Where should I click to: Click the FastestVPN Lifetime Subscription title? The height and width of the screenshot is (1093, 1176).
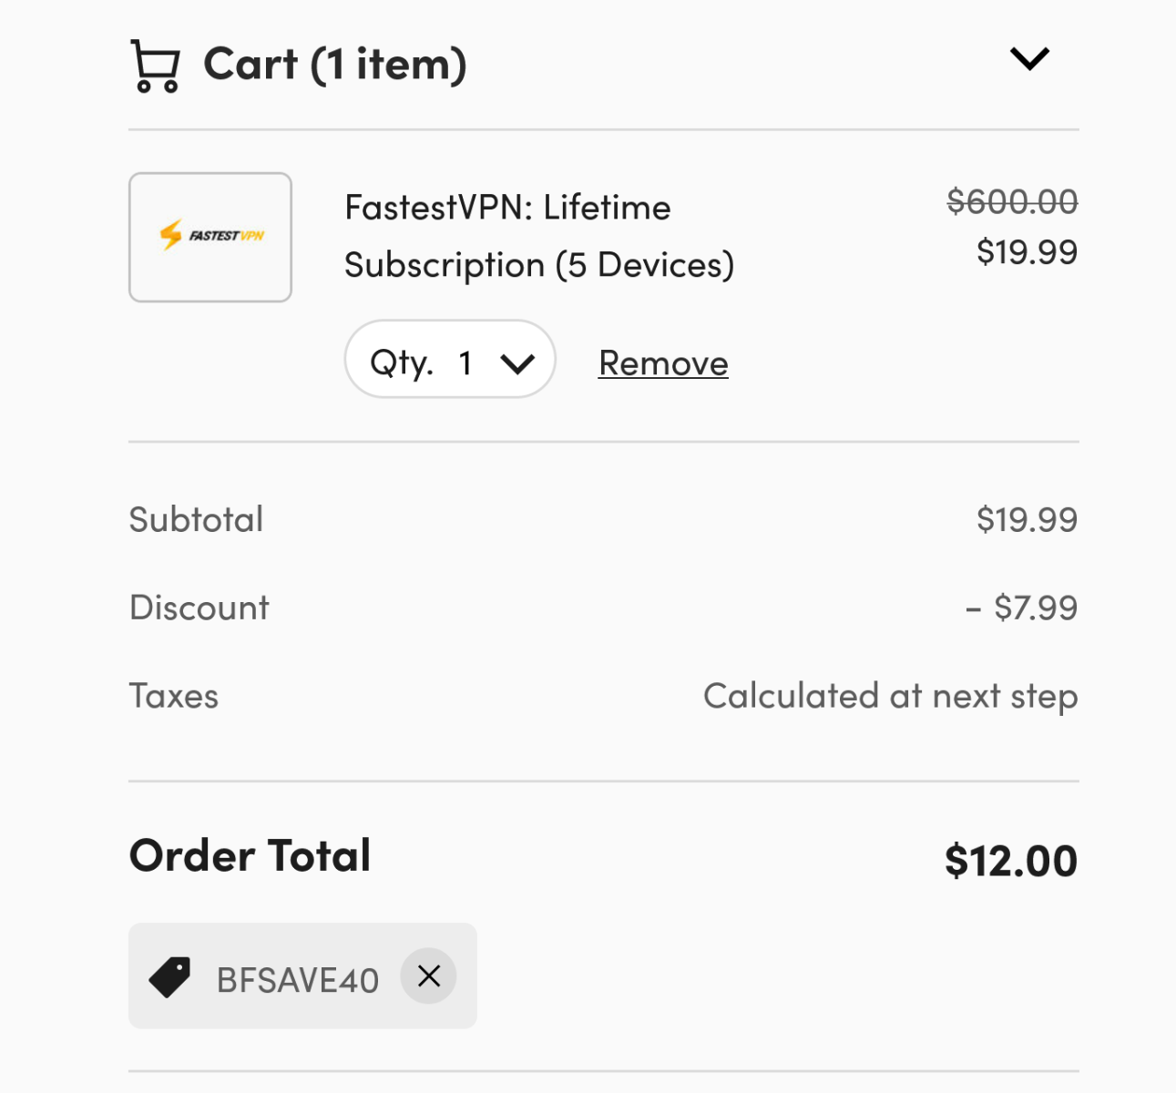[538, 236]
